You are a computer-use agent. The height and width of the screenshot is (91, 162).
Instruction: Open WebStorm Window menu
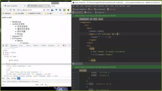(x=122, y=6)
